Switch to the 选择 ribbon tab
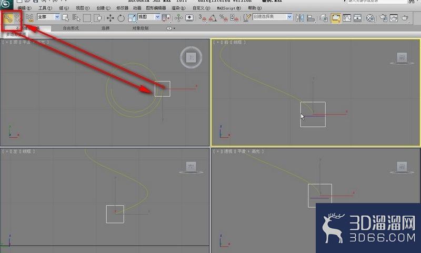Viewport: 421px width, 253px height. (x=106, y=28)
